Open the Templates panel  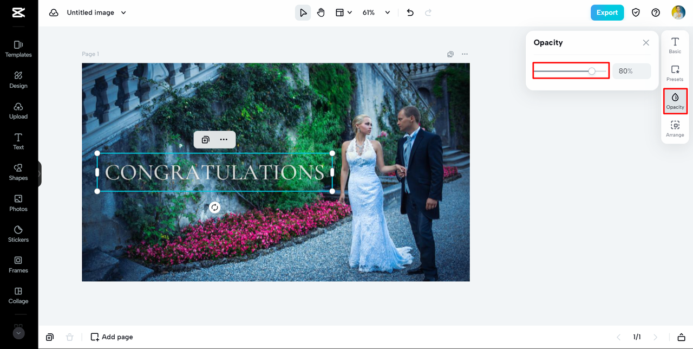[18, 48]
